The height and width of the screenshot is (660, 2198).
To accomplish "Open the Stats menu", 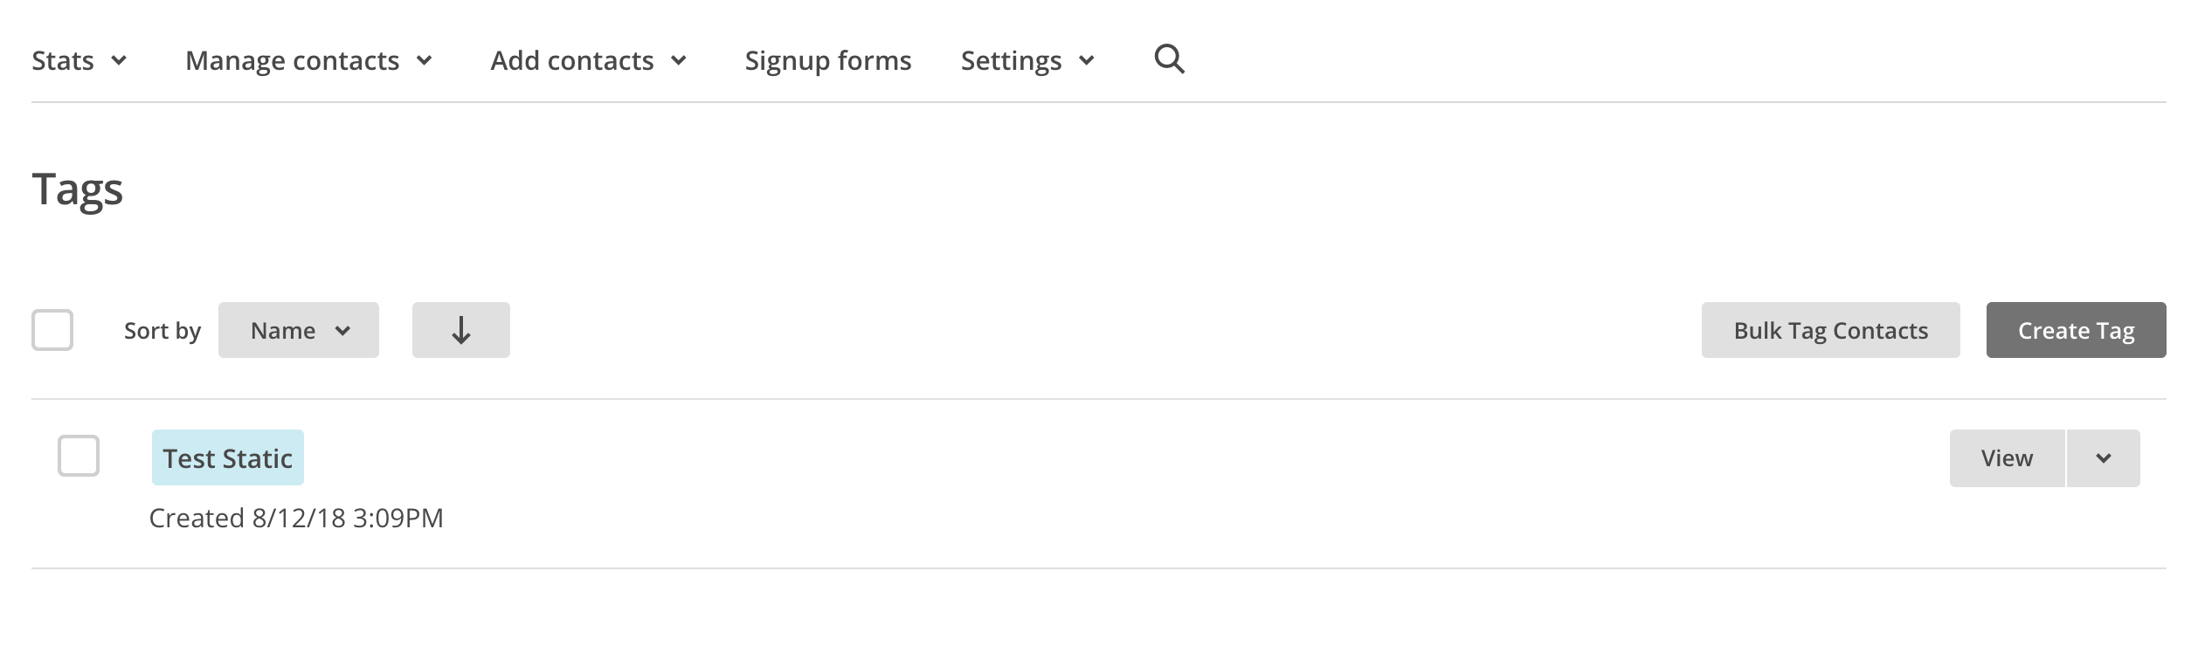I will coord(79,60).
